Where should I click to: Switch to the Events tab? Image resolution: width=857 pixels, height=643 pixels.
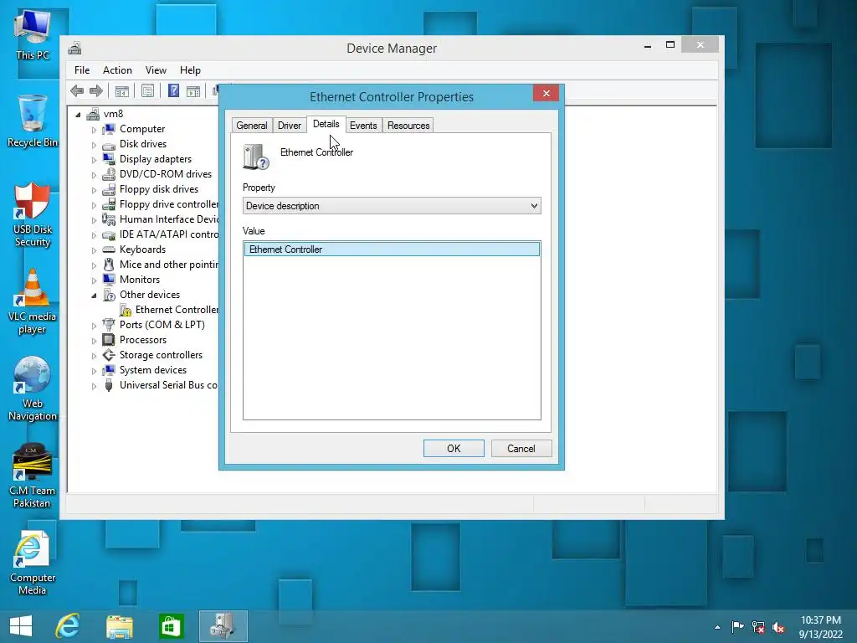click(363, 126)
